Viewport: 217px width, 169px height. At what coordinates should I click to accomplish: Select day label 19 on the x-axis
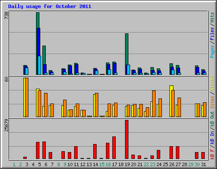coord(127,164)
